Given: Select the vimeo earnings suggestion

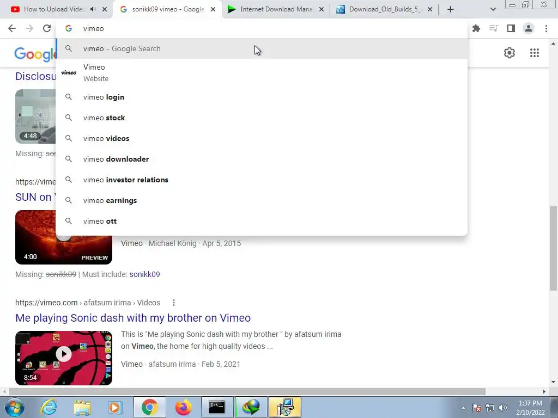Looking at the screenshot, I should click(262, 200).
